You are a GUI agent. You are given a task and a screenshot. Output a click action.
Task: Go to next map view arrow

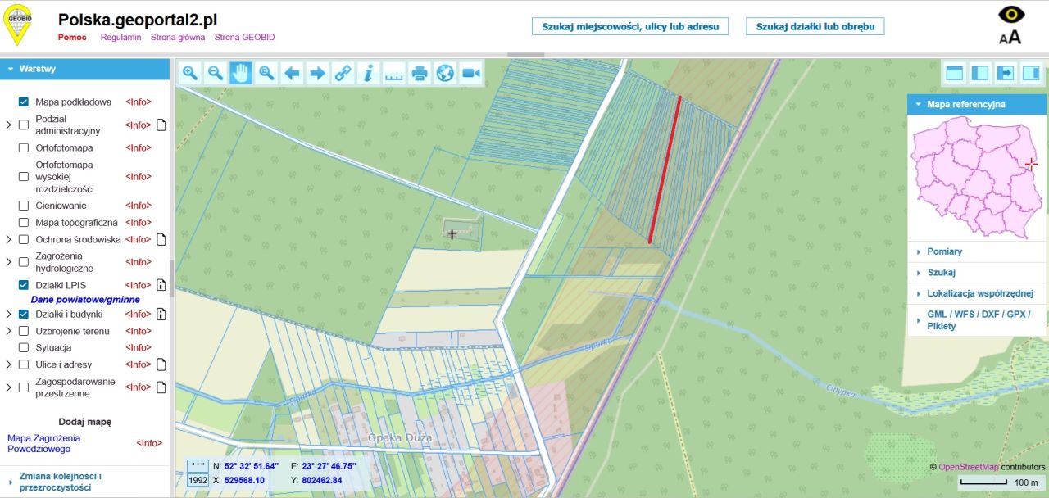click(x=317, y=73)
